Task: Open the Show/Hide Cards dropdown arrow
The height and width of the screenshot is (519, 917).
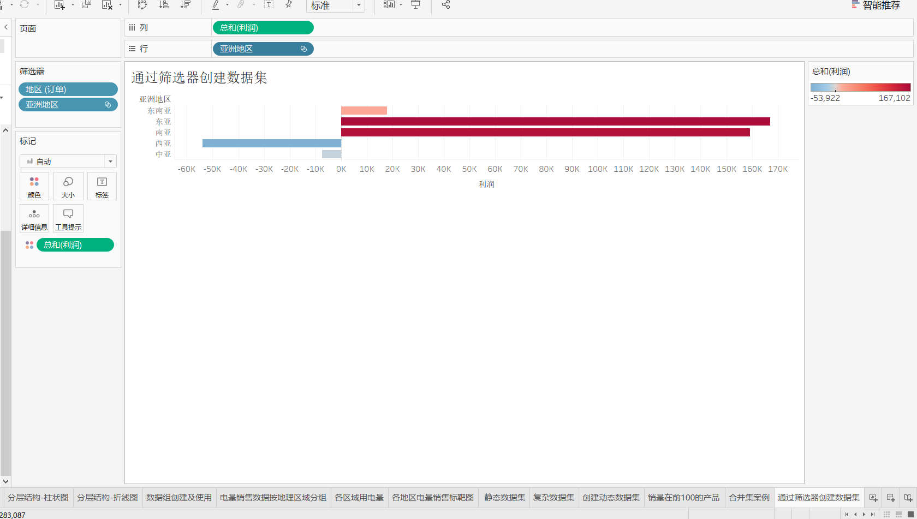Action: pyautogui.click(x=401, y=5)
